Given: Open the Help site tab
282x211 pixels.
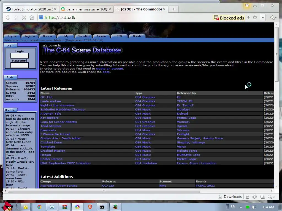Looking at the screenshot, I should pos(66,36).
